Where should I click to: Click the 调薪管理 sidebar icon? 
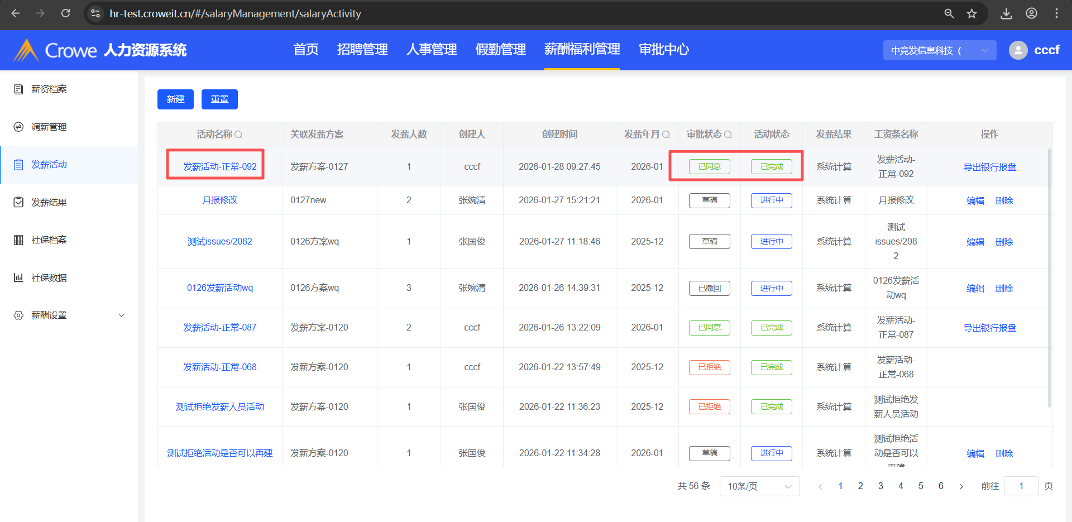(18, 127)
